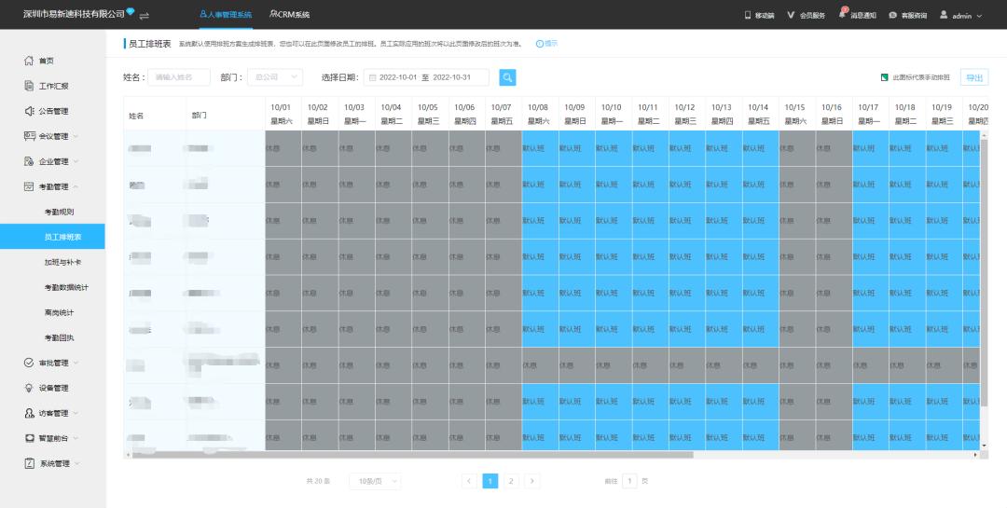Click the 前往 page jump input box
Viewport: 1007px width, 508px height.
pos(629,481)
